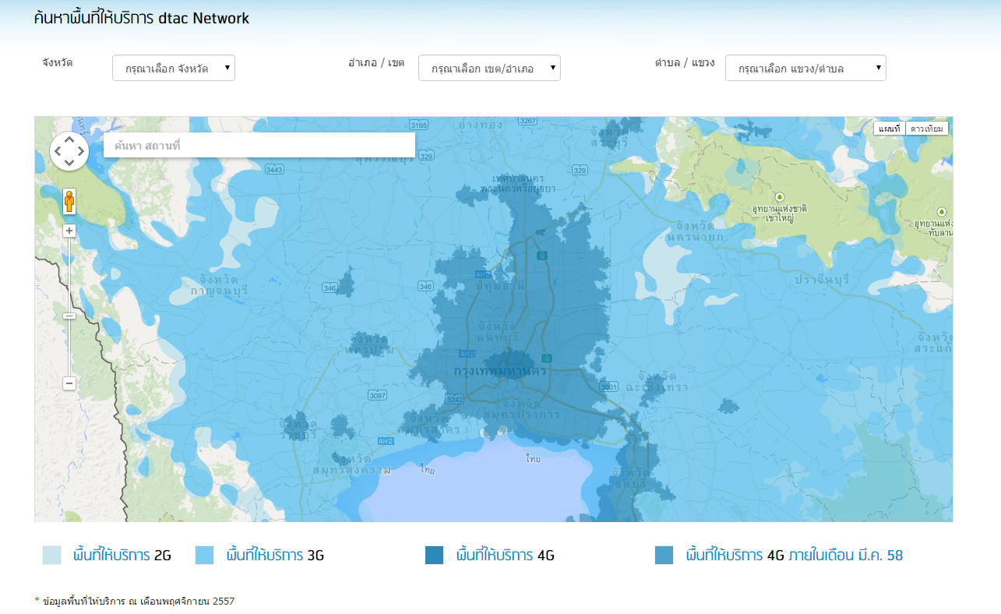Open the จังหวัด province dropdown

[174, 68]
